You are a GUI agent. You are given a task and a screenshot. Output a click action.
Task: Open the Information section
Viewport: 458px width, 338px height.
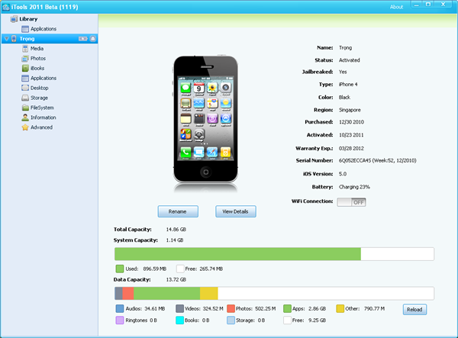point(43,117)
